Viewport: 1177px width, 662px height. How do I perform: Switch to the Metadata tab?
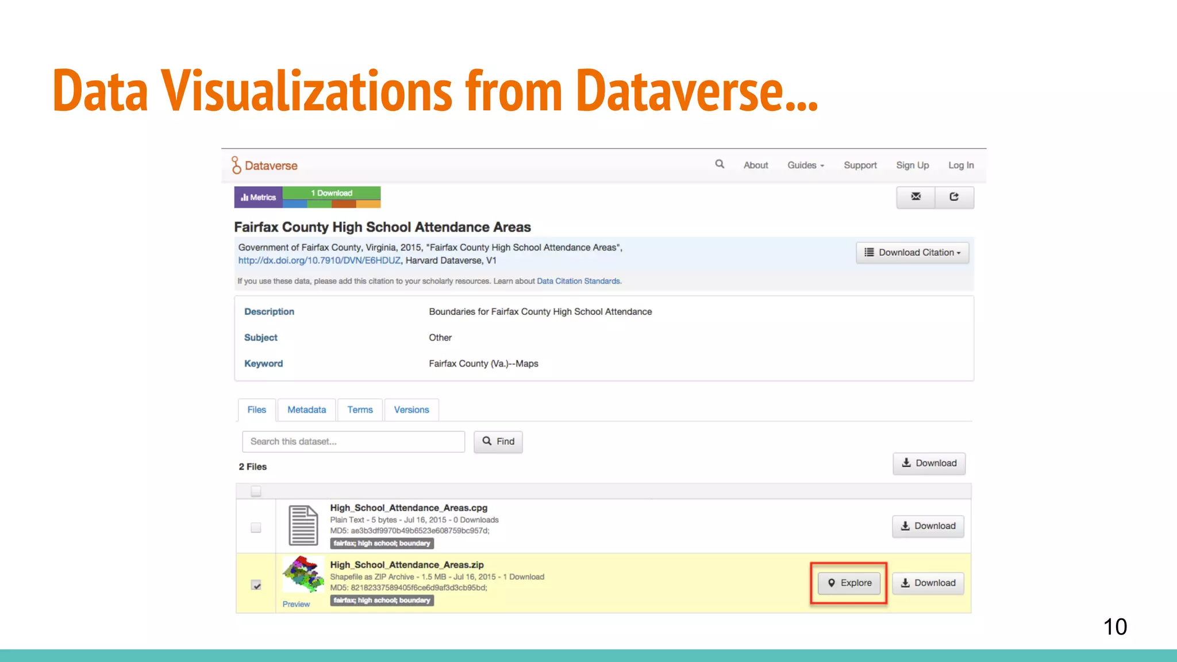pos(307,410)
